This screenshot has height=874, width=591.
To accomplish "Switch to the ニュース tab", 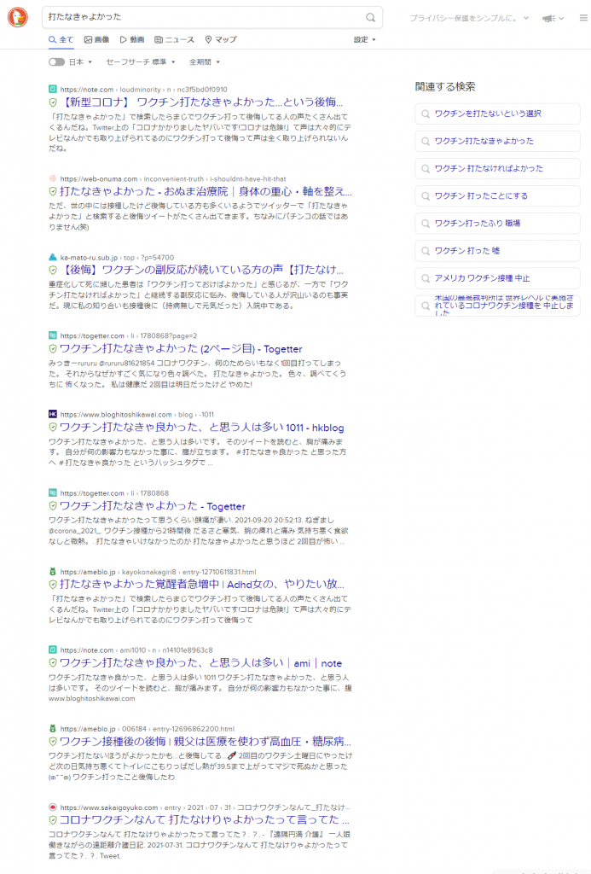I will [x=174, y=39].
